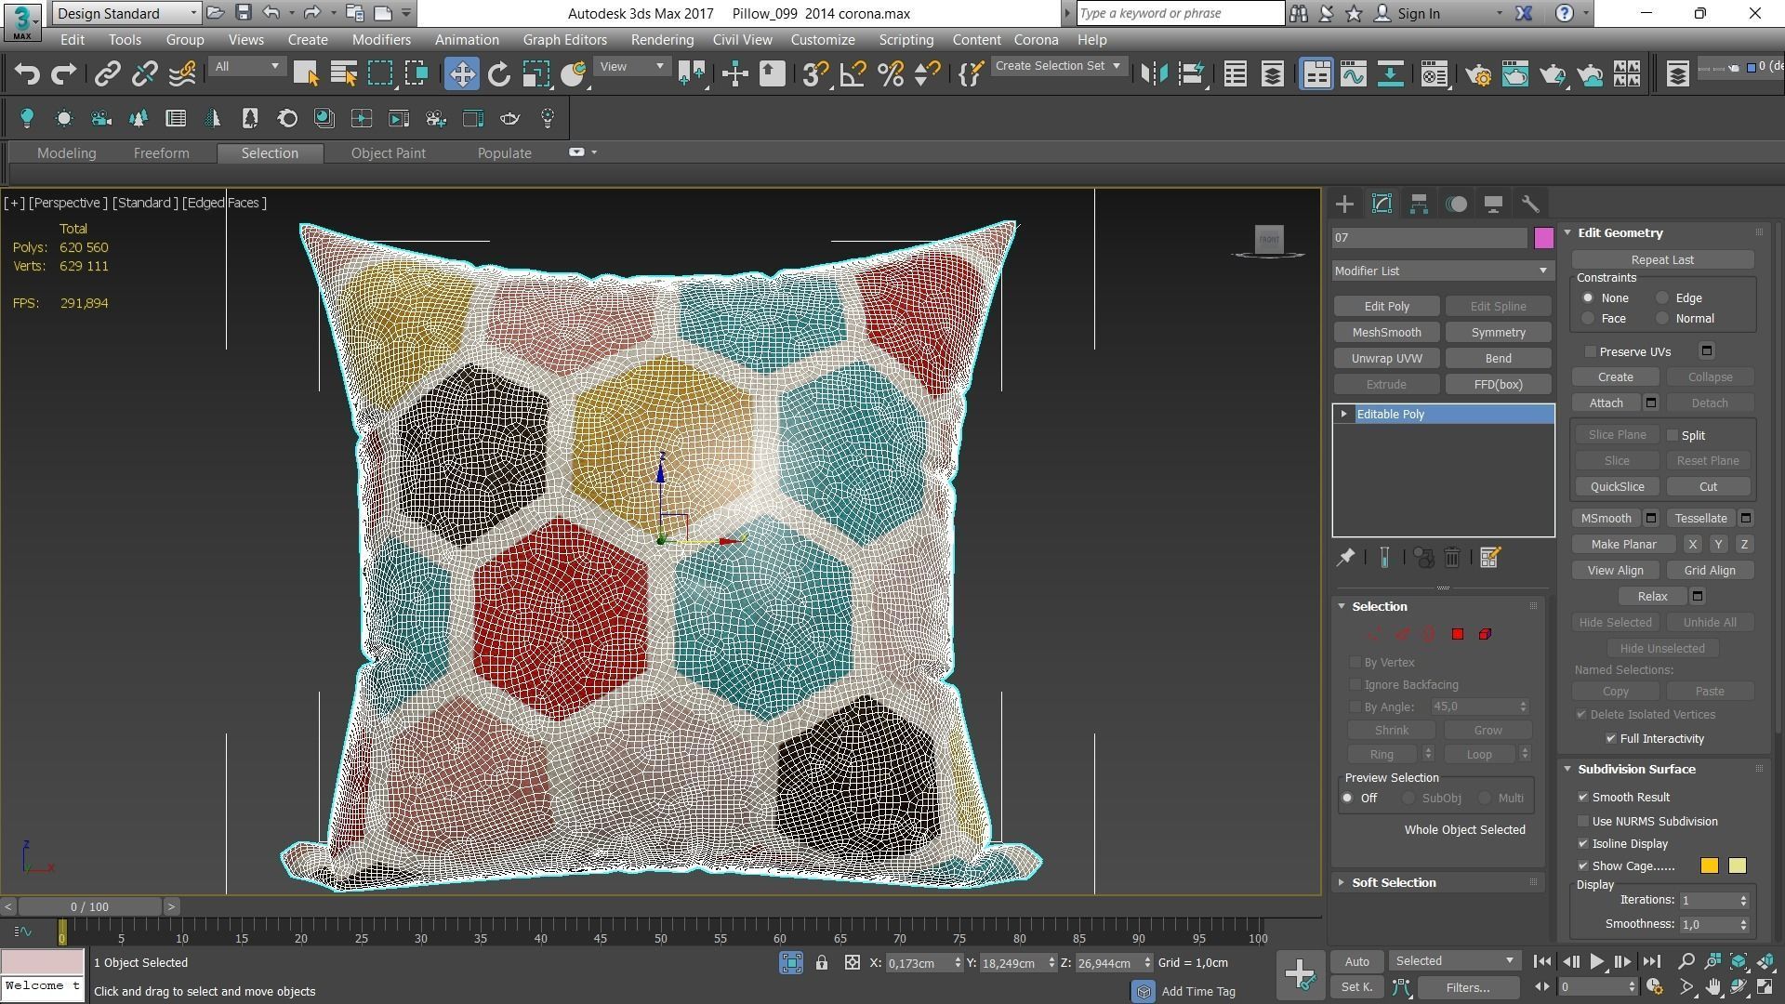Open View reference coordinate dropdown
The image size is (1785, 1004).
tap(632, 66)
